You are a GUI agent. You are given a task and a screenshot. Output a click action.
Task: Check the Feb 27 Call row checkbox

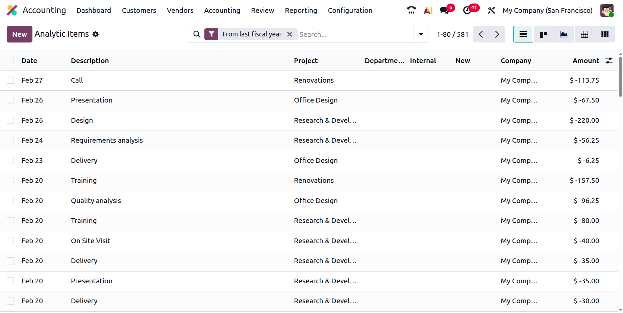click(x=10, y=80)
